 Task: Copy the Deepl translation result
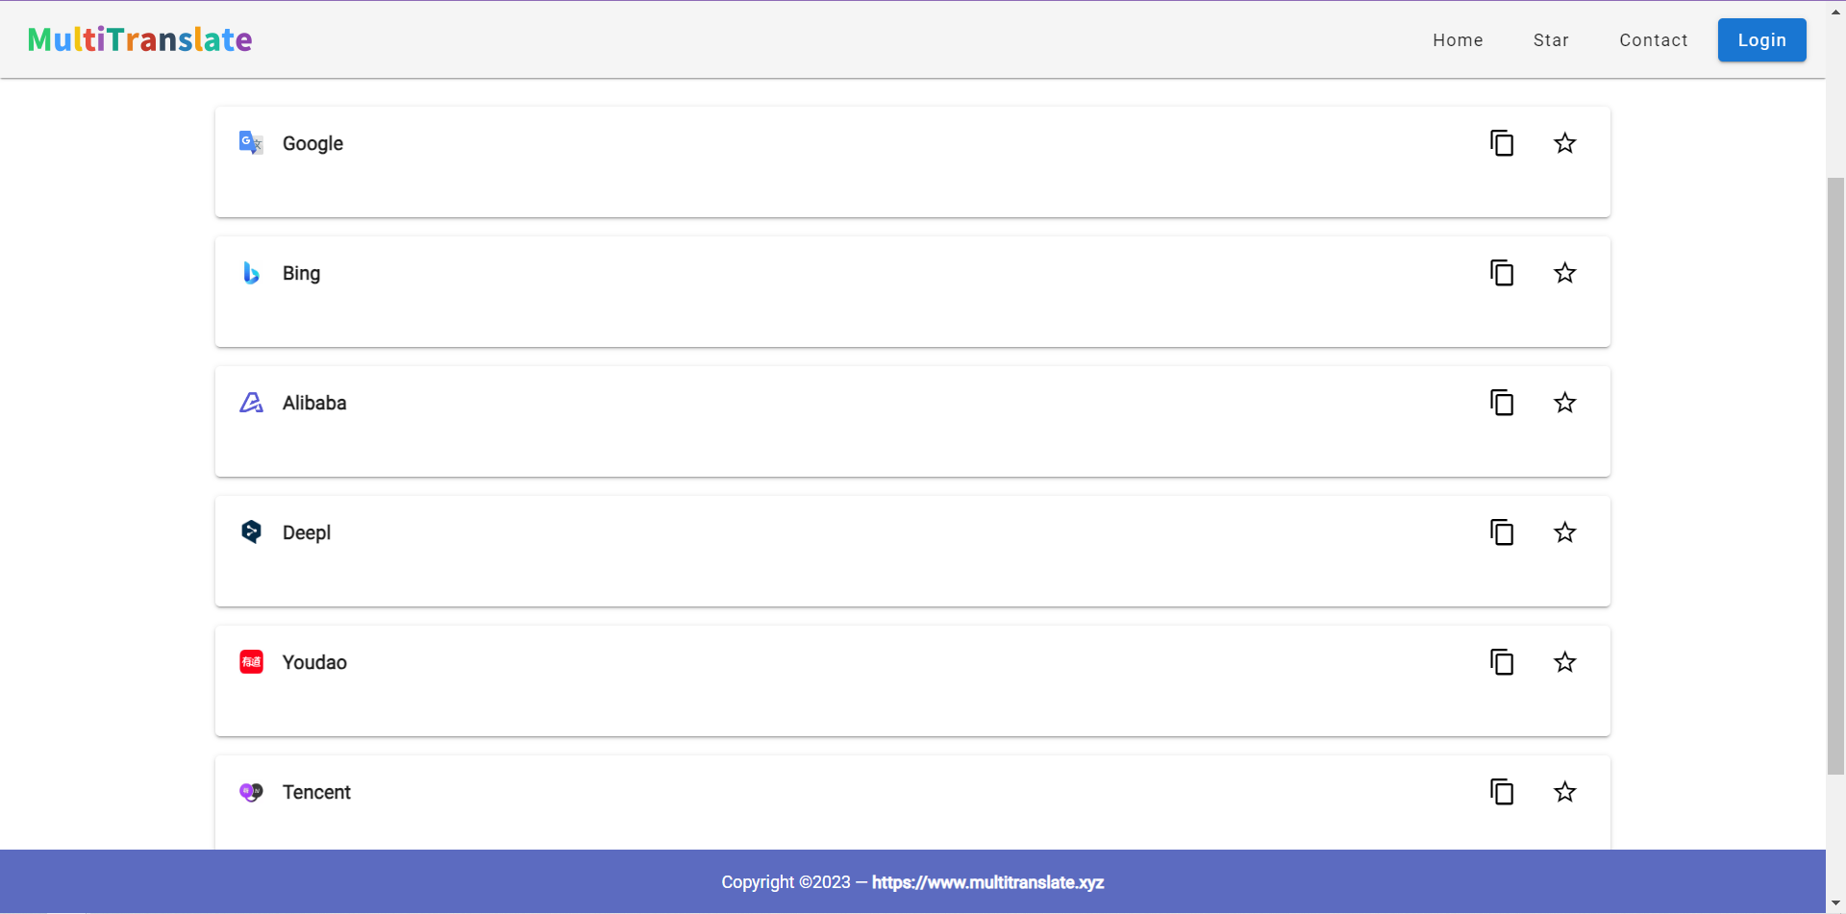pos(1502,532)
